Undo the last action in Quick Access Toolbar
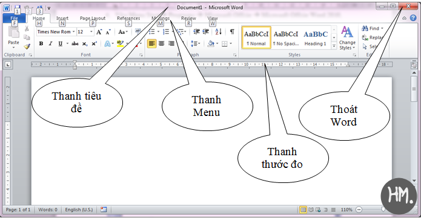Screen dimensions: 421x218 (x=27, y=8)
